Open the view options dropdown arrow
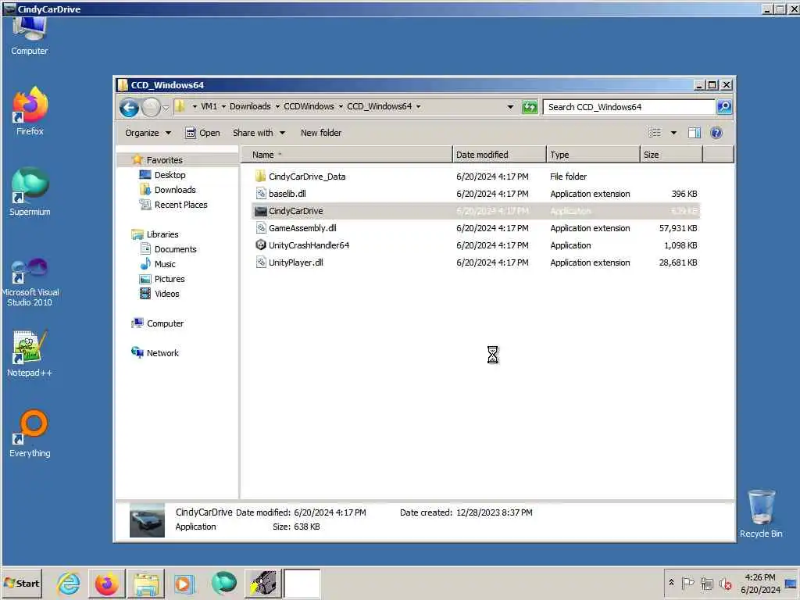 point(673,133)
